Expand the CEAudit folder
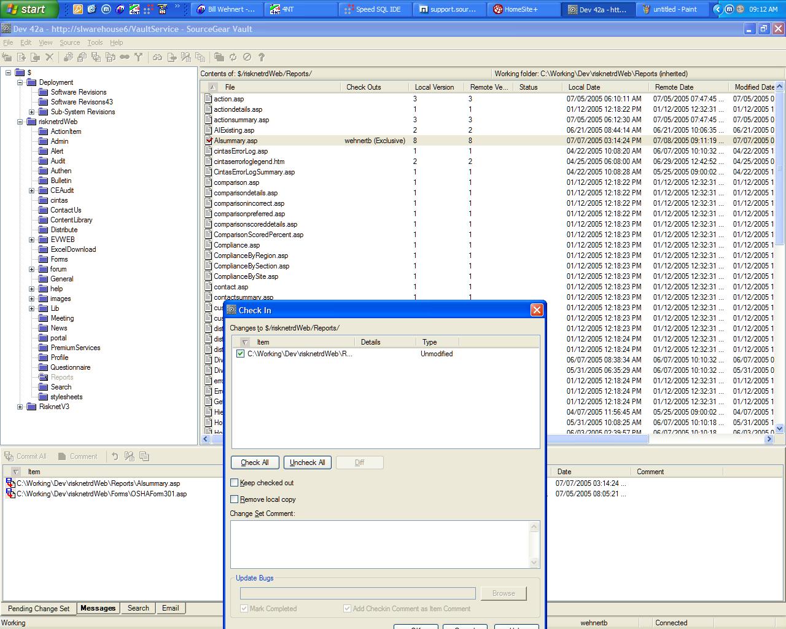786x629 pixels. tap(32, 190)
